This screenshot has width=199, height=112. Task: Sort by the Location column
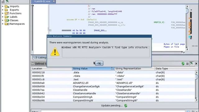(52, 68)
